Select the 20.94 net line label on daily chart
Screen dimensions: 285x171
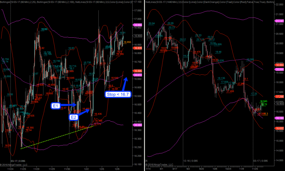(152, 23)
